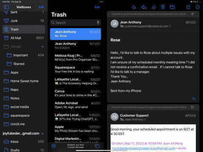This screenshot has height=152, width=203.
Task: Tap Edit above the Trash message list
Action: [x=97, y=7]
